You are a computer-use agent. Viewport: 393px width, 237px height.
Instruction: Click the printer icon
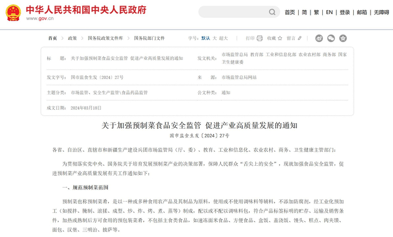[x=259, y=38]
